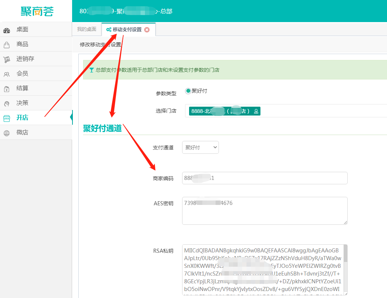This screenshot has width=387, height=298.
Task: Click the 开店 storefront icon
Action: pos(7,118)
